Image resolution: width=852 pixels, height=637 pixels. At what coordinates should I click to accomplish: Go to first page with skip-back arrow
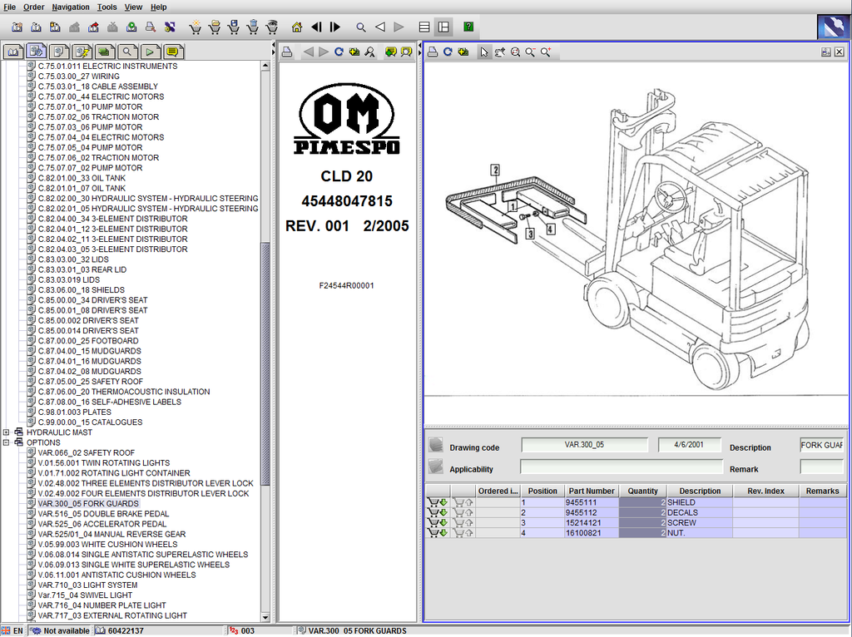(x=316, y=27)
